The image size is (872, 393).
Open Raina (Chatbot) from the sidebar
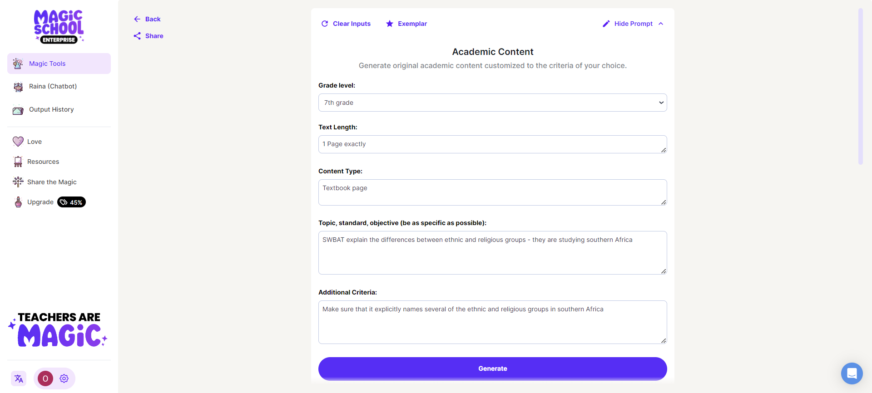click(53, 86)
